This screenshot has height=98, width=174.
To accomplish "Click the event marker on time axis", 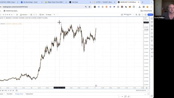I will 96,86.
